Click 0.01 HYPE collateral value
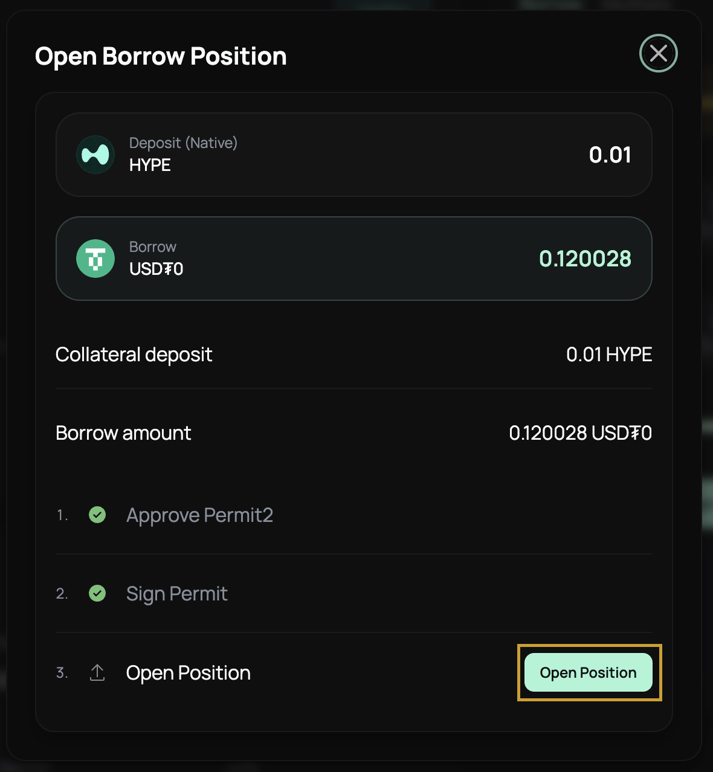713x772 pixels. tap(608, 355)
